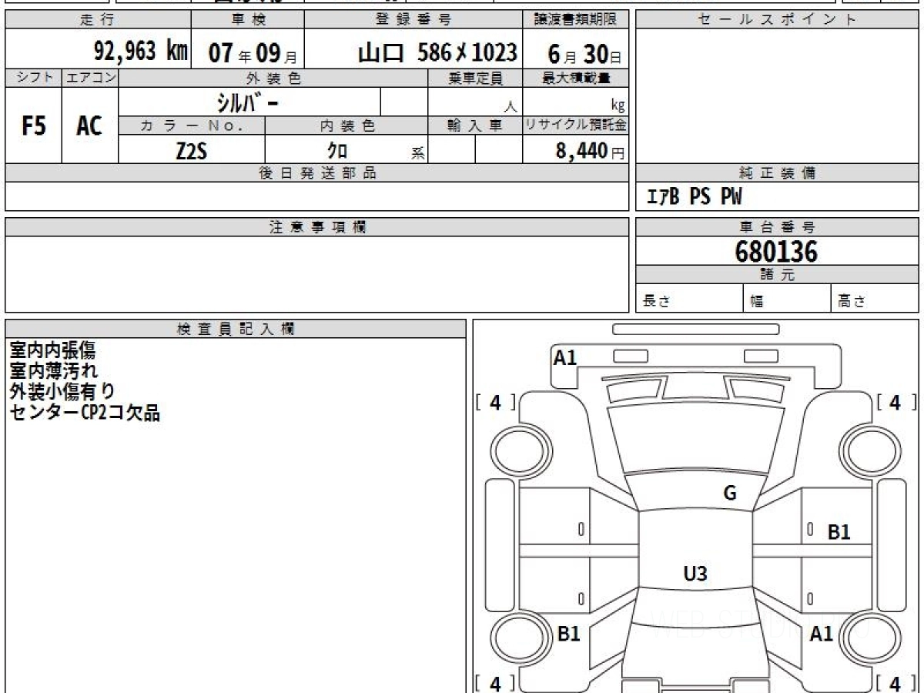Select the exterior color シルバー

point(249,102)
